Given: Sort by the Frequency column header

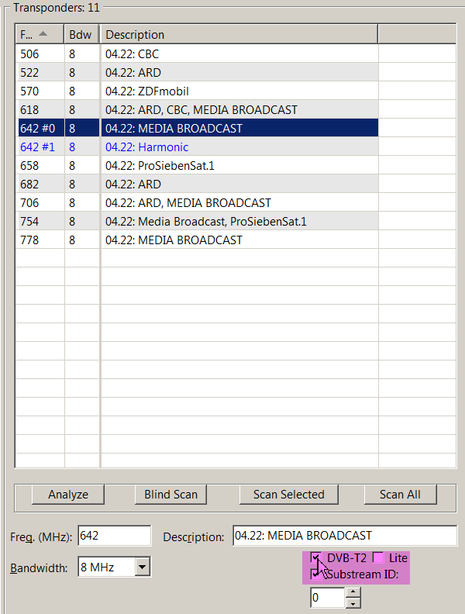Looking at the screenshot, I should coord(40,34).
